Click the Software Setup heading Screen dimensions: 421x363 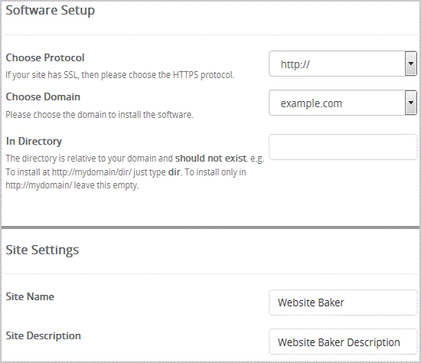coord(51,11)
